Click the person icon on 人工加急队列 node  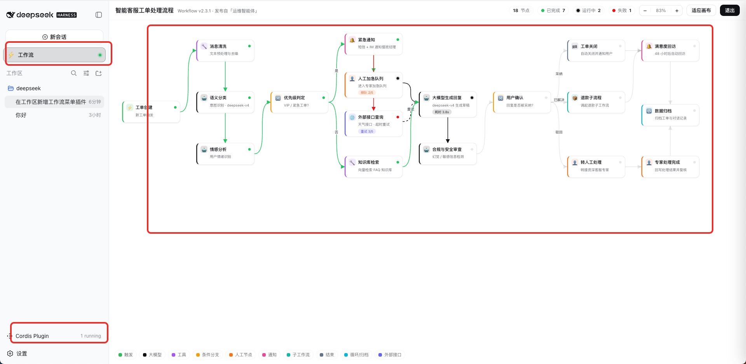click(352, 79)
